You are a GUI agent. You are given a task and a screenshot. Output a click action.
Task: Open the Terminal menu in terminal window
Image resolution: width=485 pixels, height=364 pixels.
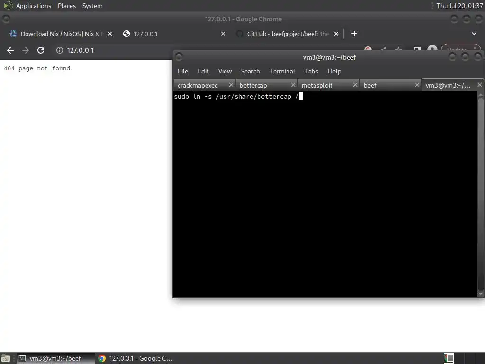point(282,71)
